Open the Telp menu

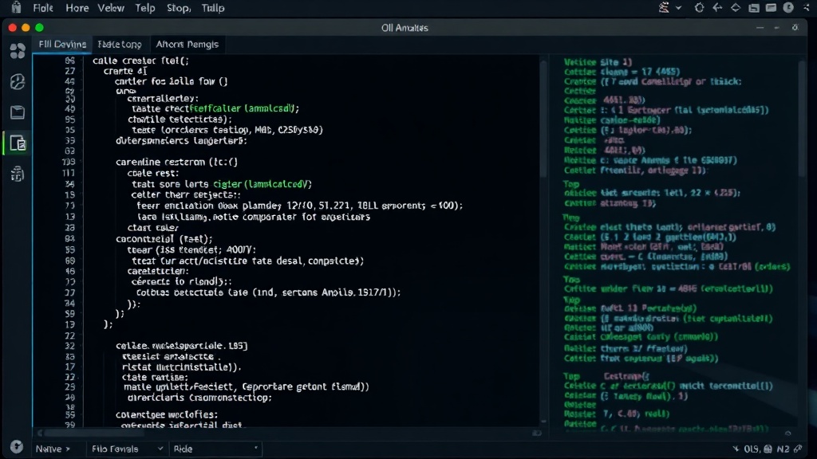(x=145, y=8)
